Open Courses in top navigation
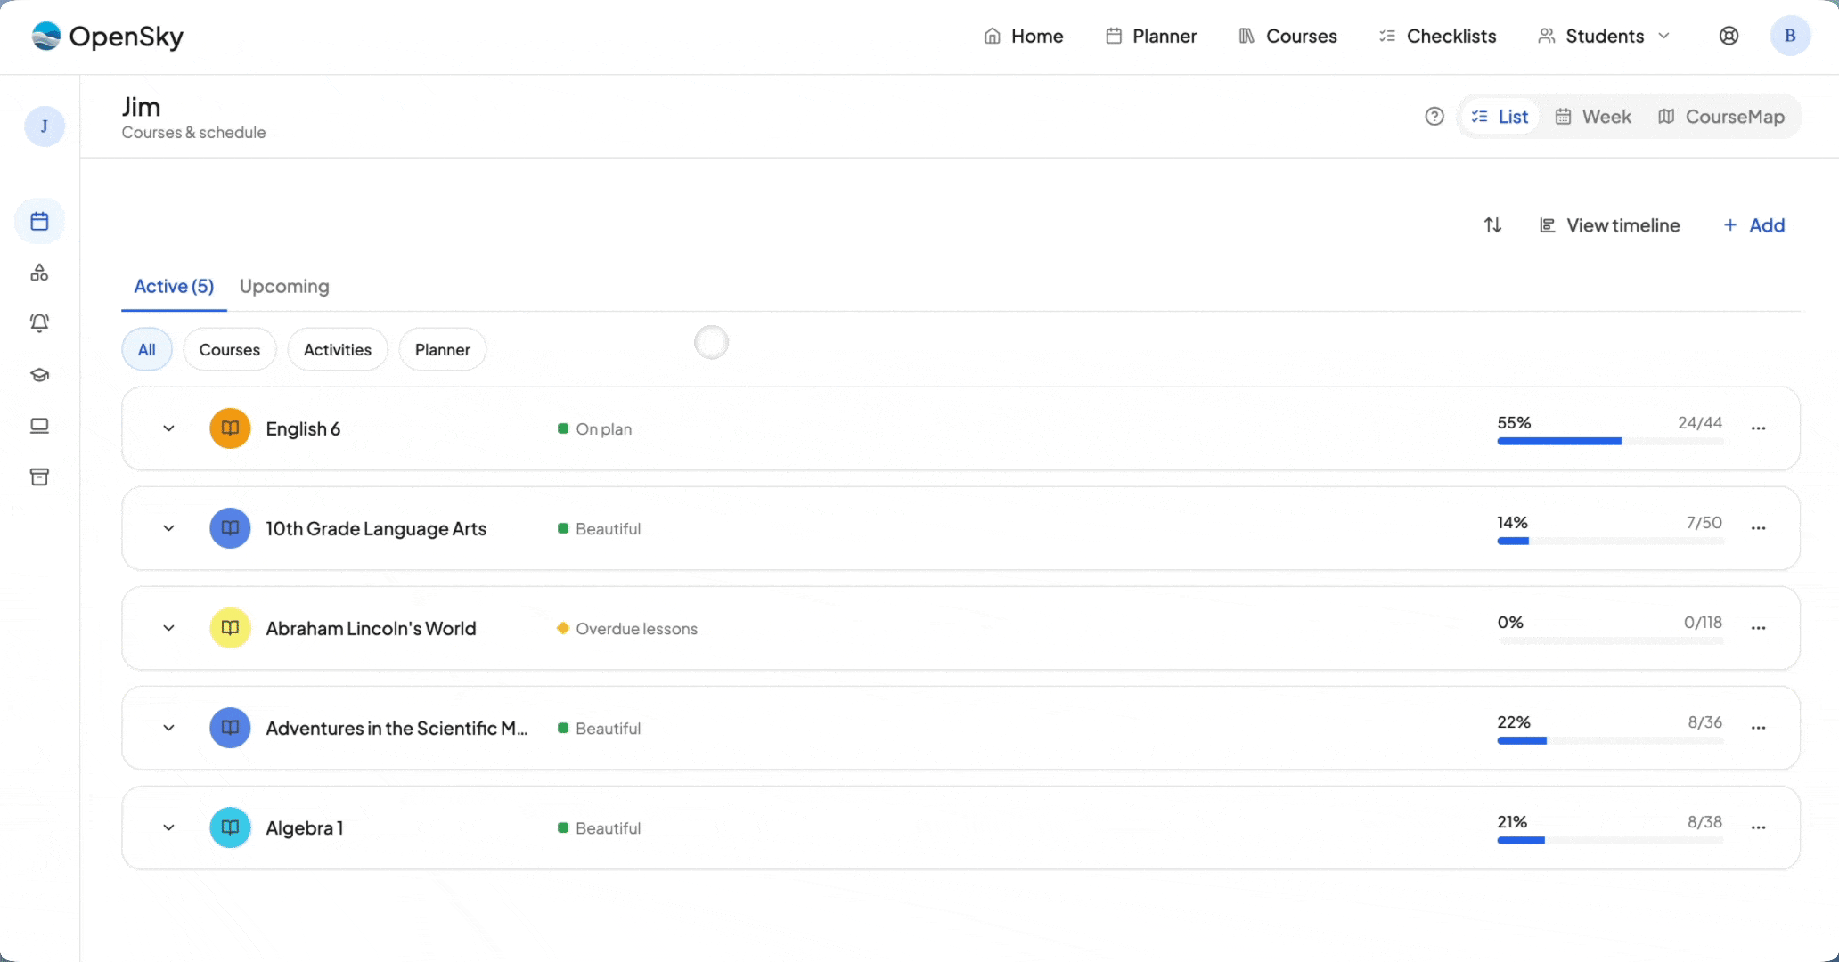 point(1287,37)
